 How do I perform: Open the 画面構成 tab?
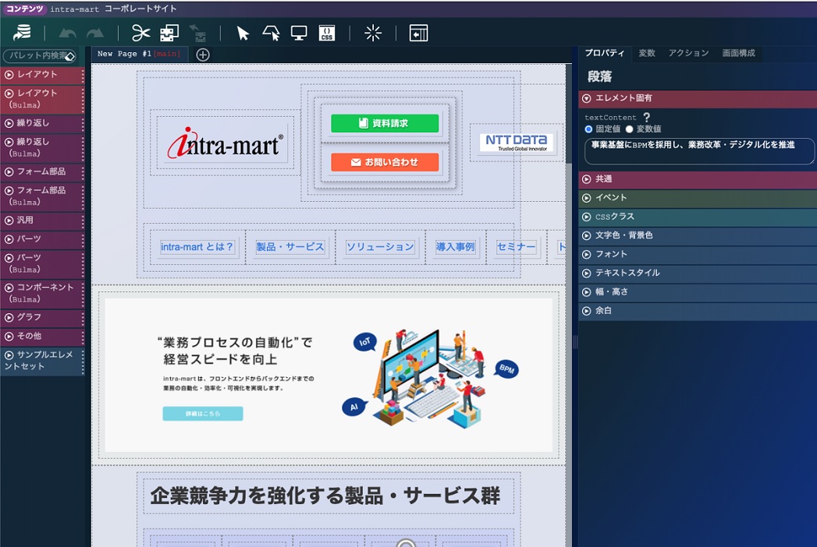[x=738, y=53]
